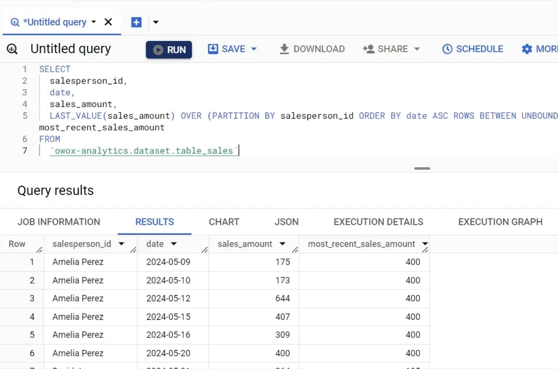Viewport: 558px width, 369px height.
Task: Switch to the JOB INFORMATION tab
Action: pyautogui.click(x=59, y=222)
